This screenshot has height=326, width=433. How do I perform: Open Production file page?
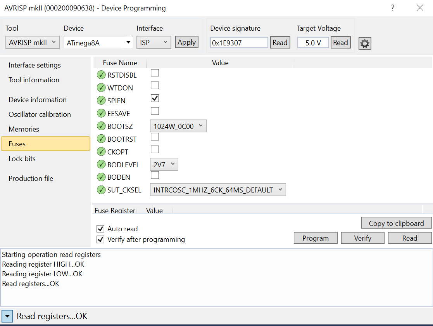[x=31, y=179]
